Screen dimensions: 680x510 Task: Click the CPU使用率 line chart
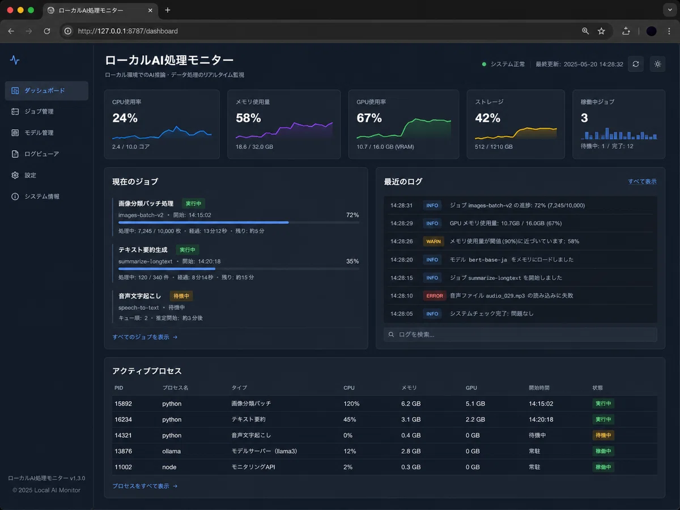coord(162,132)
